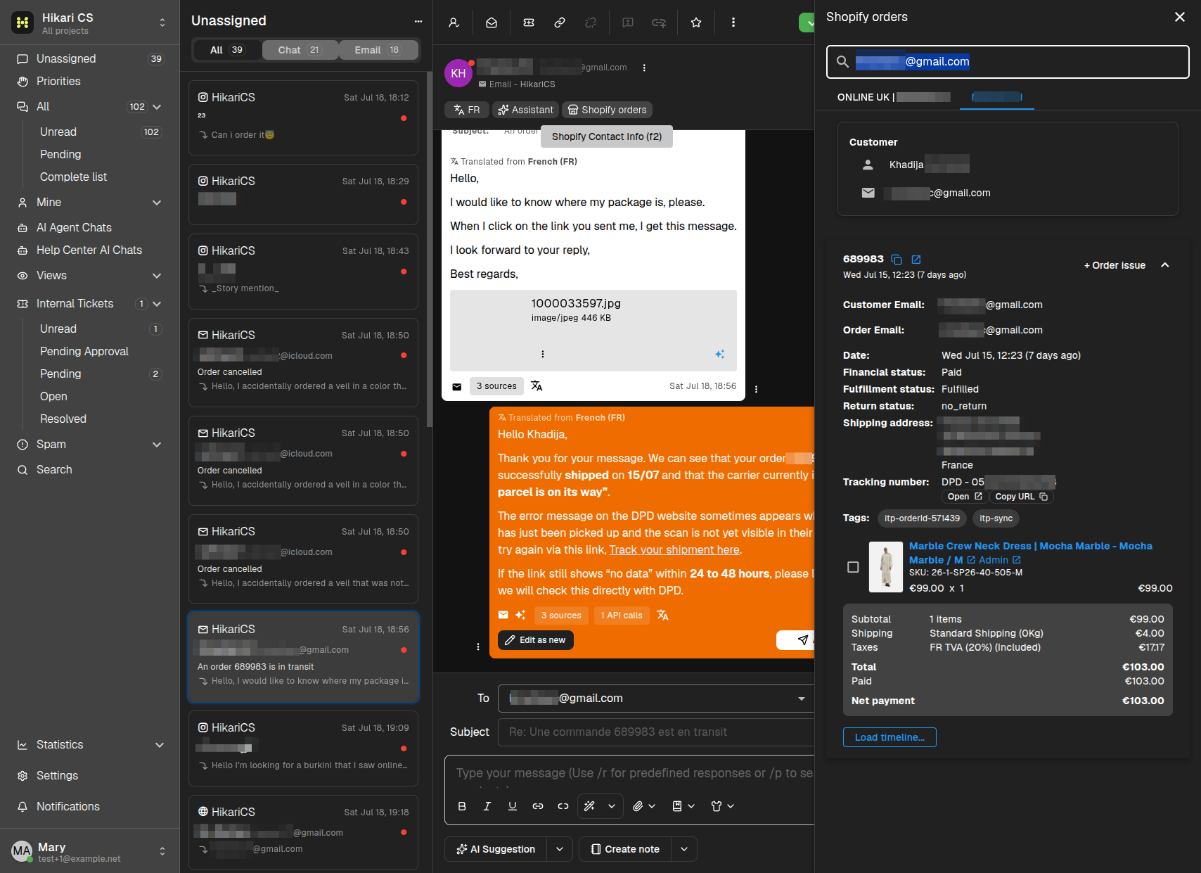This screenshot has height=873, width=1201.
Task: Open order 689983 in external link icon
Action: pos(916,259)
